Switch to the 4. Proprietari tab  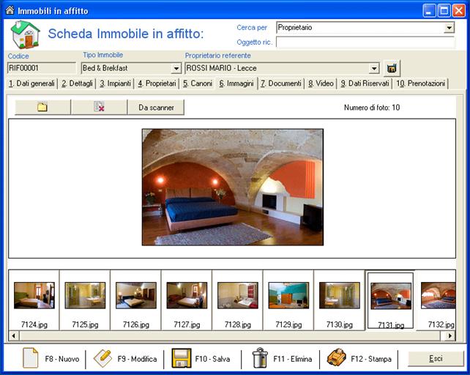coord(157,83)
